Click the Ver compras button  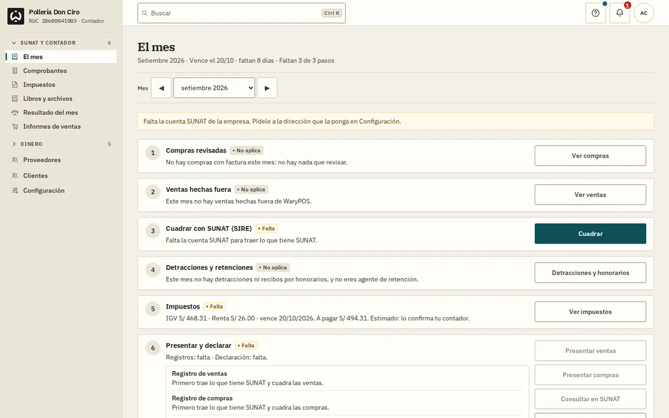pos(590,156)
